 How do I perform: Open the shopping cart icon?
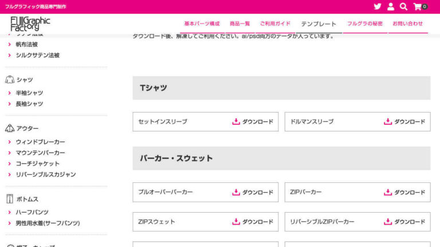[x=418, y=7]
